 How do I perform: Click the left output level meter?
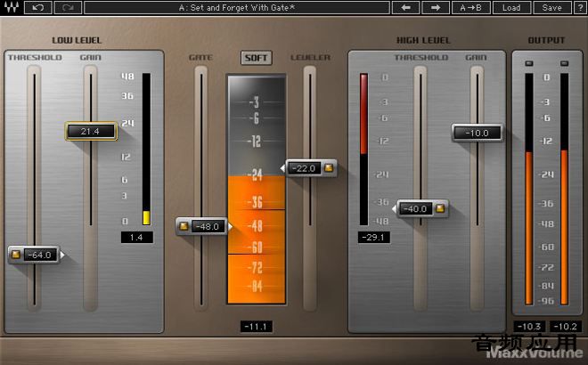click(528, 189)
